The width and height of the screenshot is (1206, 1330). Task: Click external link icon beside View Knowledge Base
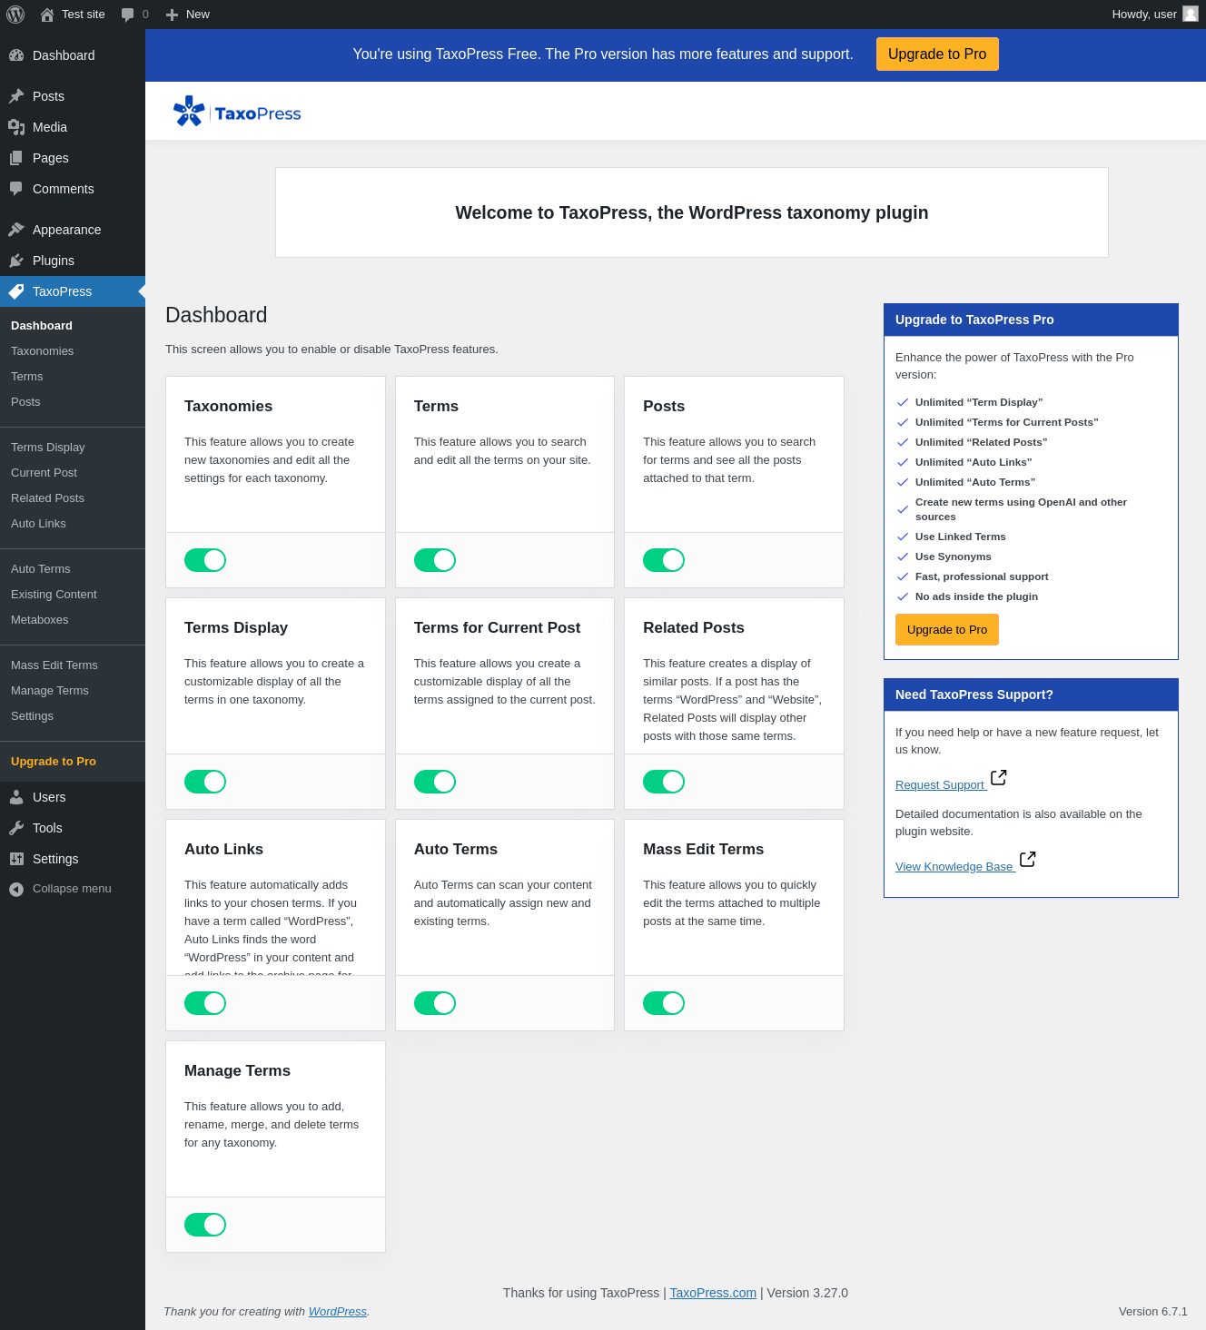tap(1028, 859)
